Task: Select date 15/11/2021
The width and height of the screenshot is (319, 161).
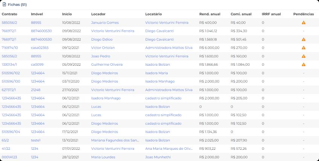Action: coord(70,73)
